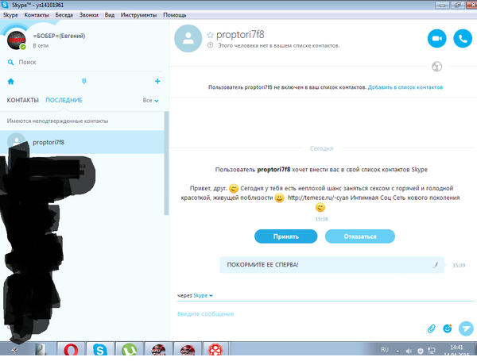Click the plus icon to add contact
477x361 pixels.
[157, 81]
